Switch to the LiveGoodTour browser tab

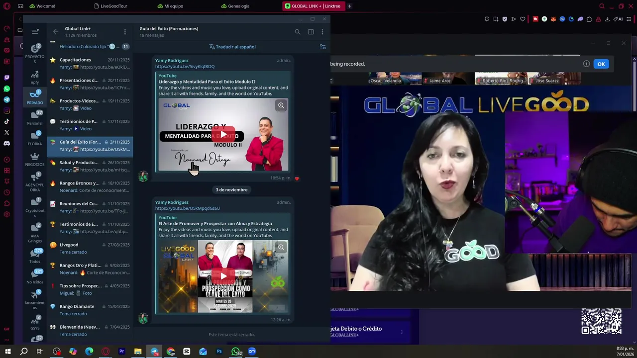coord(110,6)
